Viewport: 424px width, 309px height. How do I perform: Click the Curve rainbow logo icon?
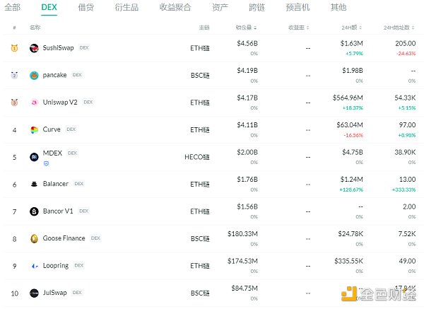coord(34,129)
